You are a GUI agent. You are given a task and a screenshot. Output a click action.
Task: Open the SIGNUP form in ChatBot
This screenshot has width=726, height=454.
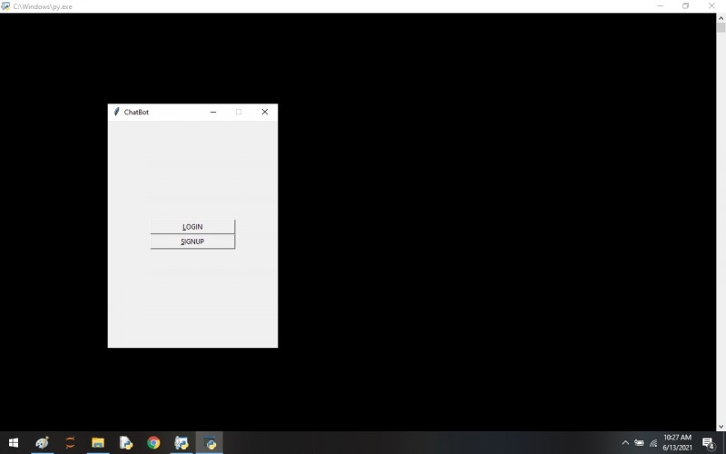point(192,242)
